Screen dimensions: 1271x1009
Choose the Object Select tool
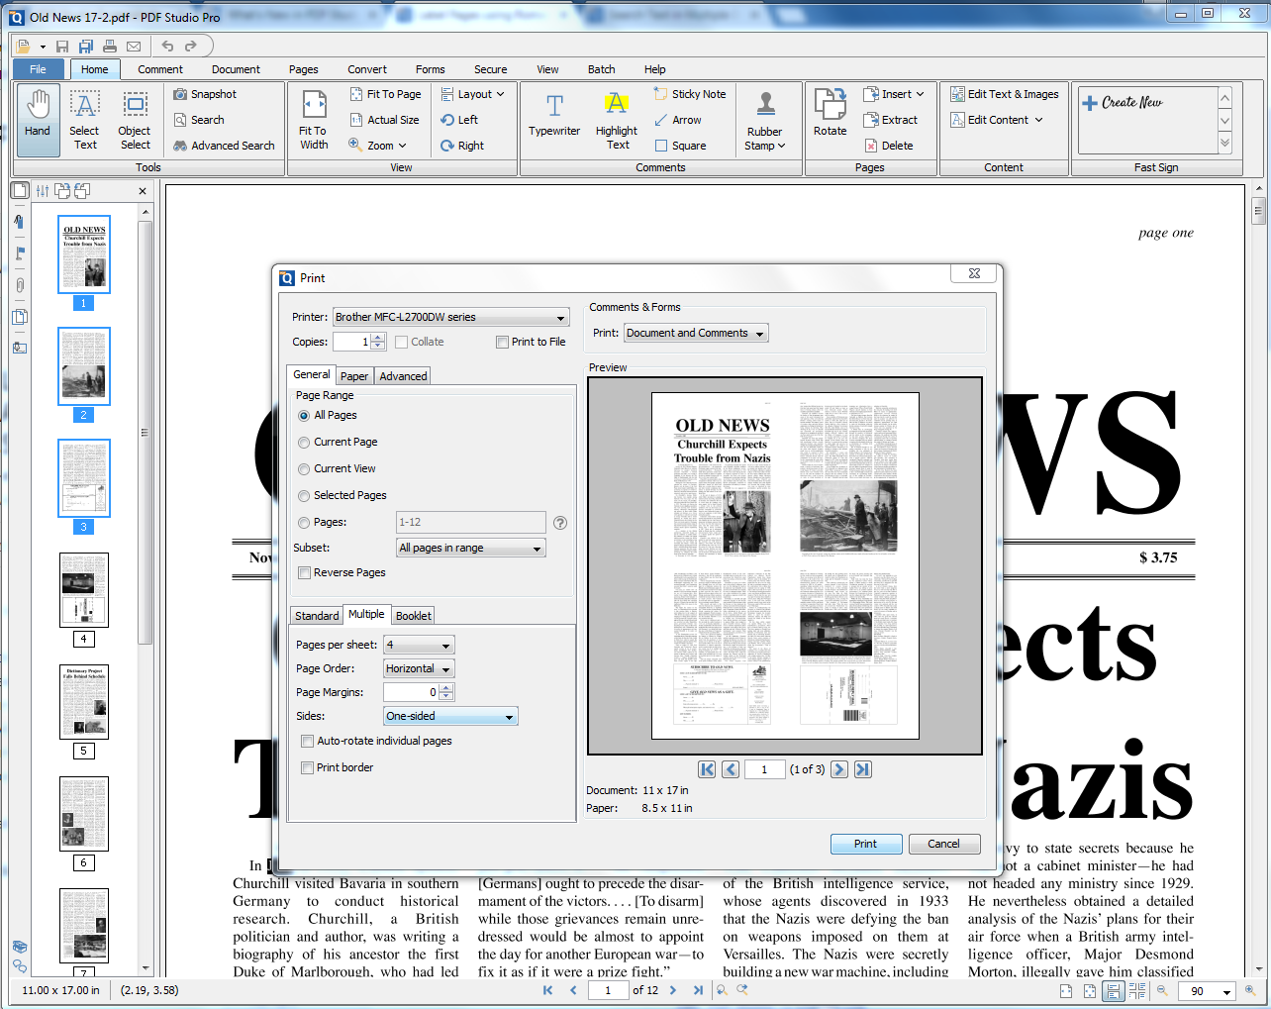[135, 119]
